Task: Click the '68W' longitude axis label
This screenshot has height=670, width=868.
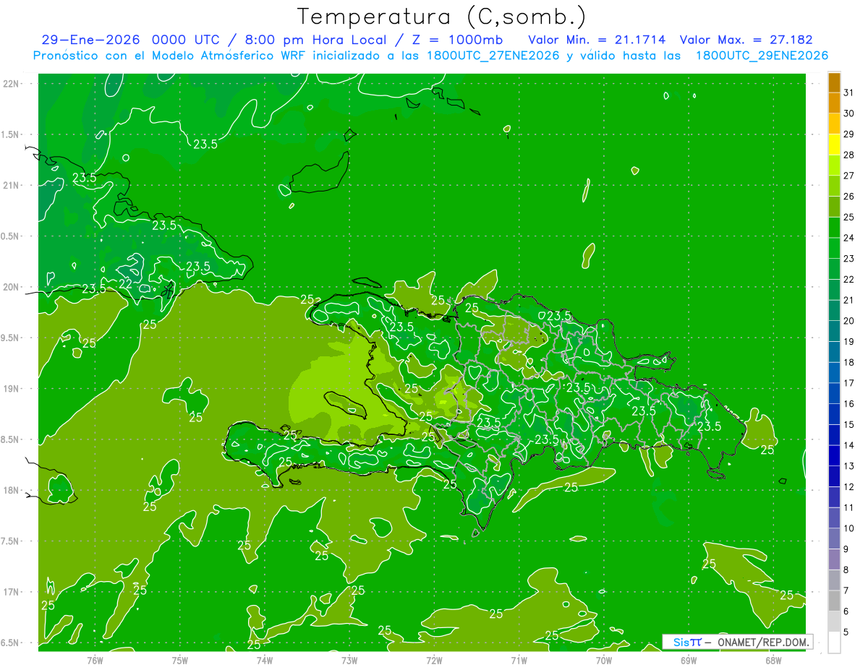Action: coord(773,660)
